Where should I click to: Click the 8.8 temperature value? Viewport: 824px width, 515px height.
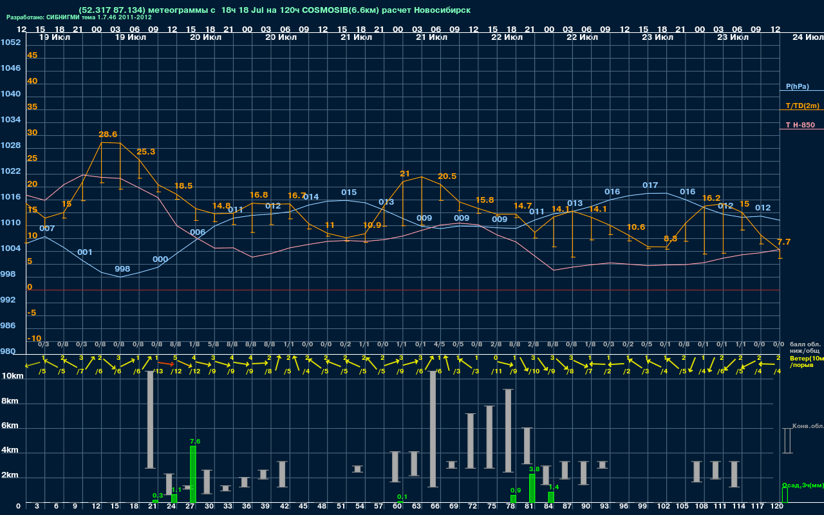tap(670, 239)
